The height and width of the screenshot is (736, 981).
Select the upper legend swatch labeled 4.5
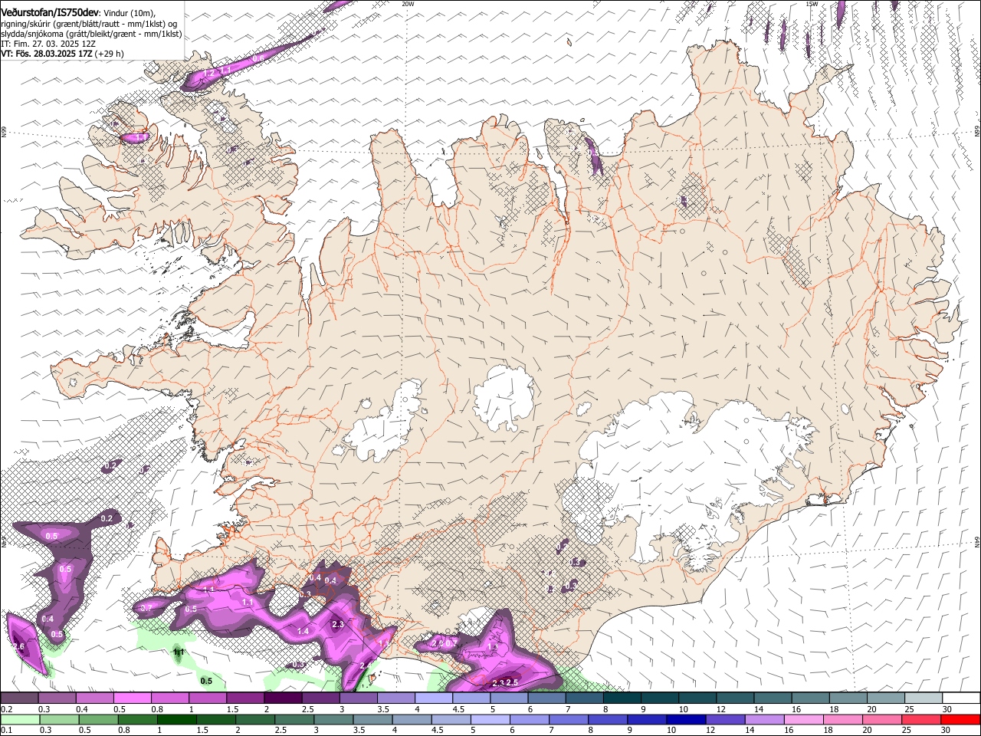(x=471, y=698)
